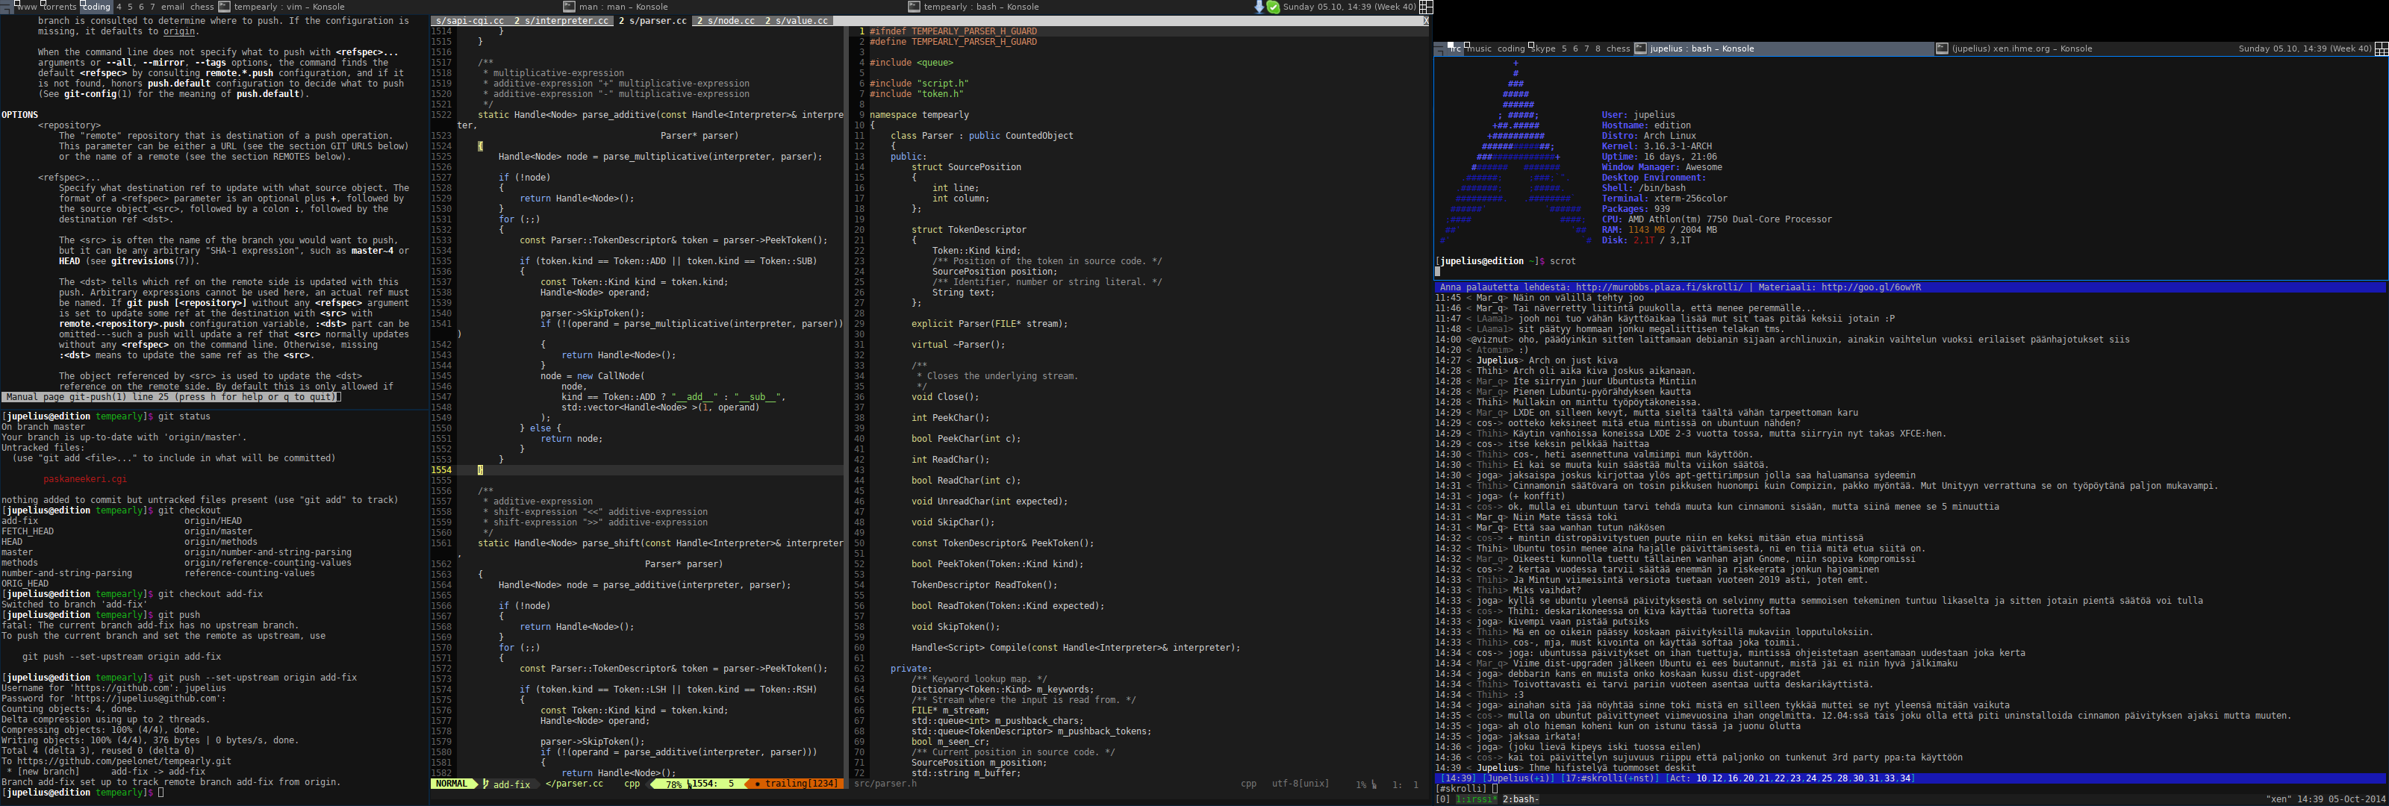The width and height of the screenshot is (2389, 806).
Task: Click the left monitor layout grid icon
Action: coord(1427,7)
